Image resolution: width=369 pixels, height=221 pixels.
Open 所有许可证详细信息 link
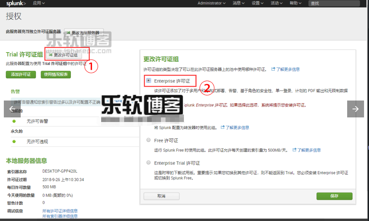60,211
